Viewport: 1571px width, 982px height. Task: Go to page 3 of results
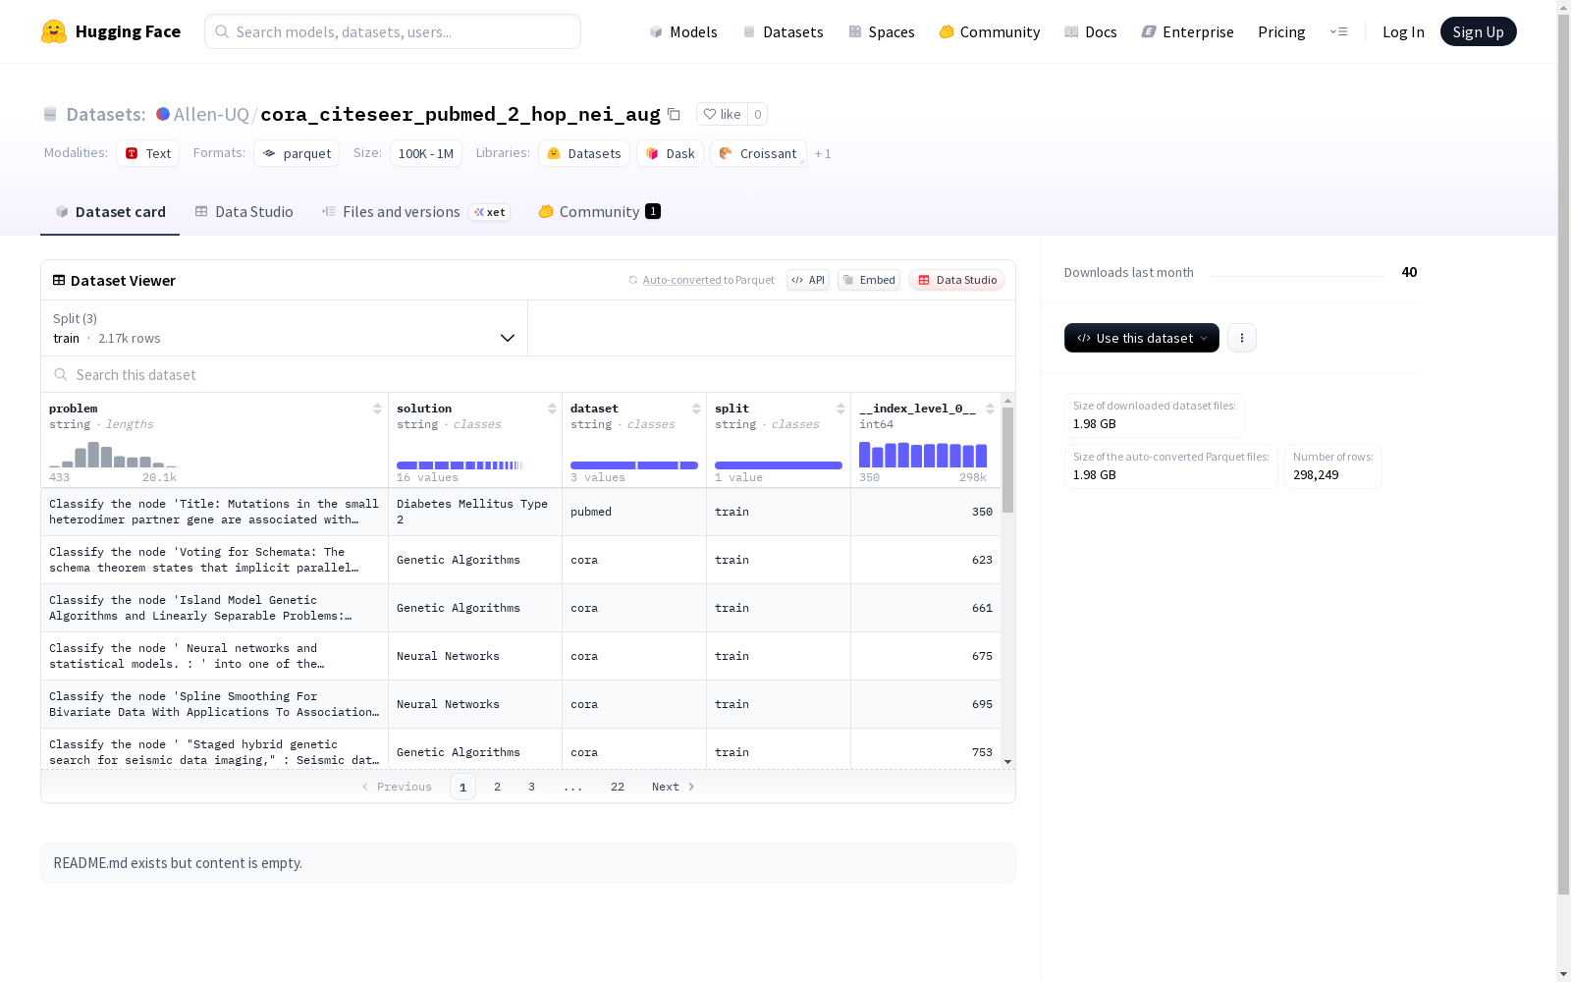pyautogui.click(x=531, y=787)
